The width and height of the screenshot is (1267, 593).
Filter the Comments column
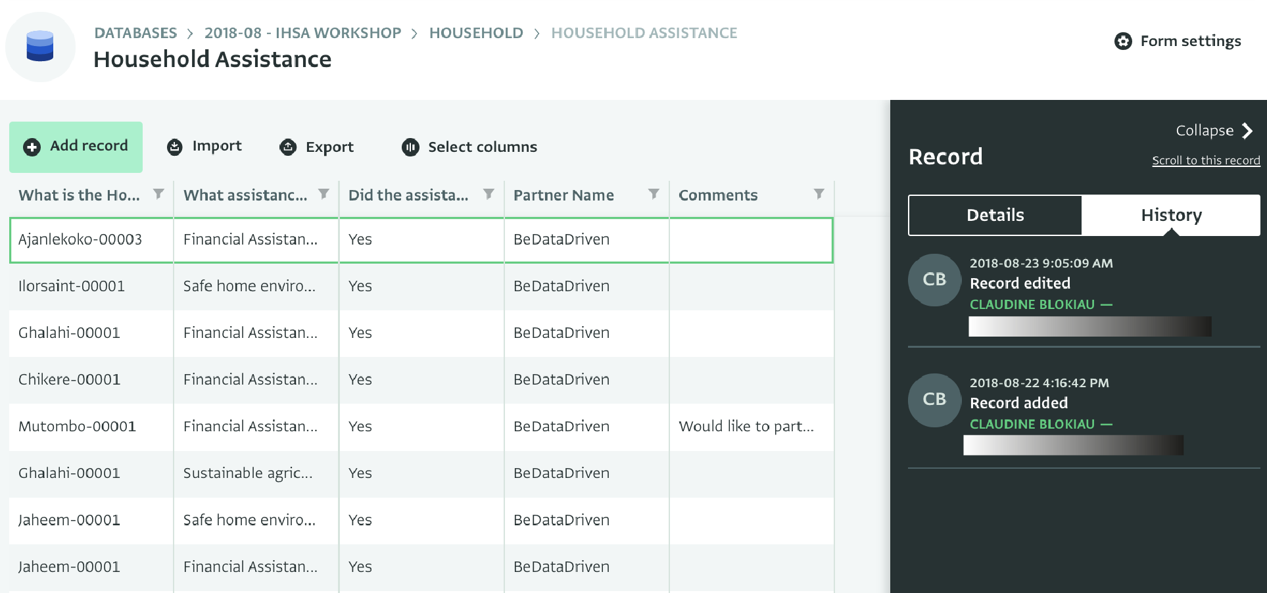pos(819,194)
